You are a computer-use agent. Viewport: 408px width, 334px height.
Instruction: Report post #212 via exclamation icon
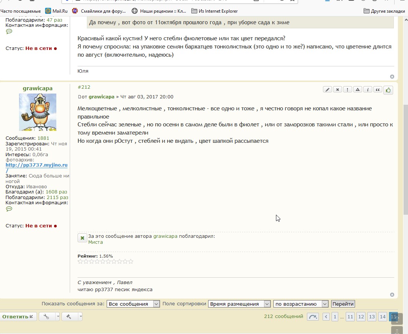coord(347,90)
